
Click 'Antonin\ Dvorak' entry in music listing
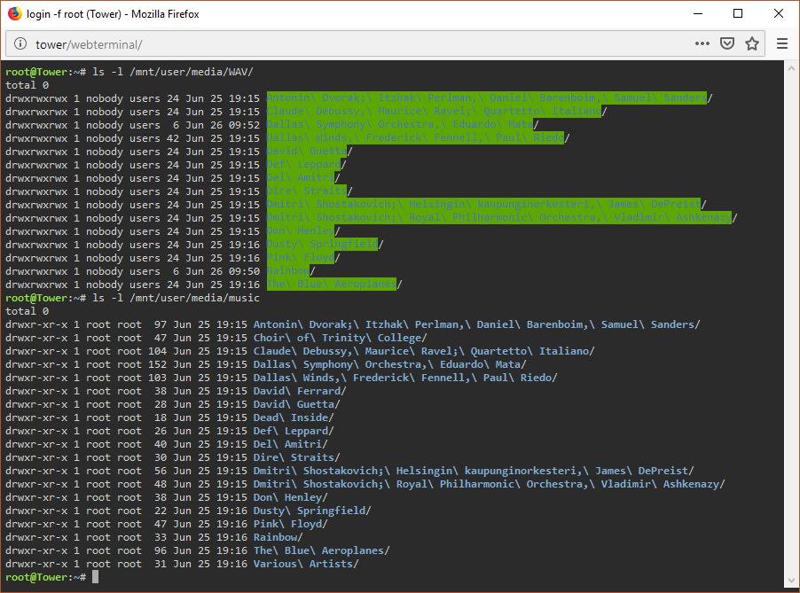click(477, 324)
